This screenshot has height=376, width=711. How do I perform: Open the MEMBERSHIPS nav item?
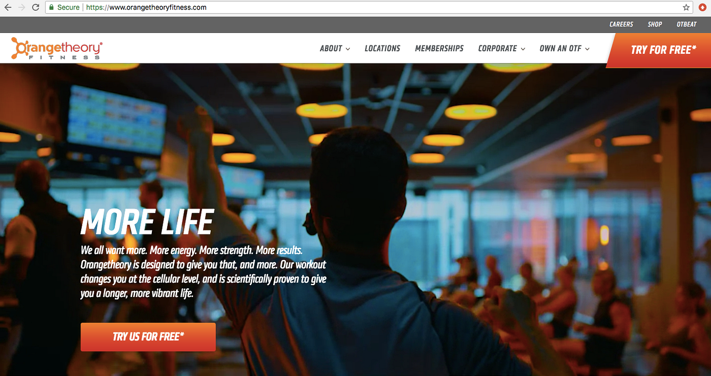click(x=439, y=49)
